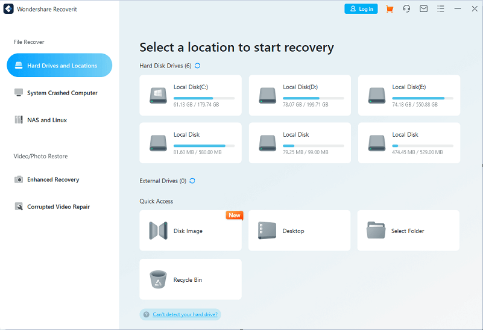Viewport: 483px width, 330px height.
Task: Click the Log in button
Action: tap(361, 9)
